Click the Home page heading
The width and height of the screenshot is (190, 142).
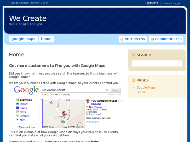click(16, 55)
